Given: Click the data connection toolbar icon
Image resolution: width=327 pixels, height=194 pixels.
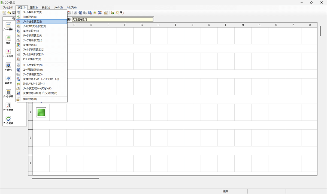Looking at the screenshot, I should (x=85, y=13).
